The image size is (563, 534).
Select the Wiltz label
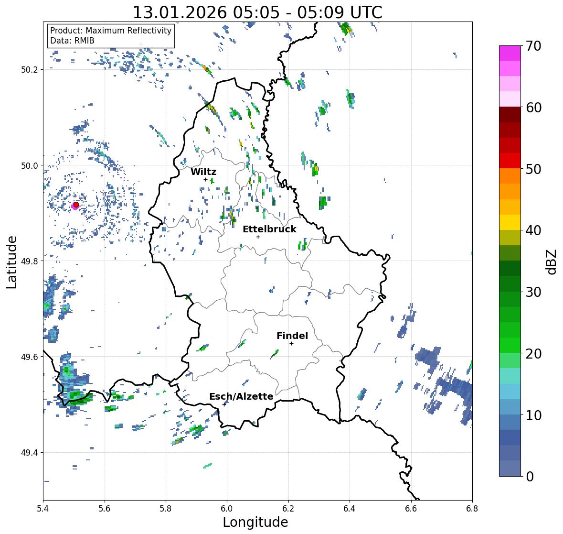click(x=203, y=172)
